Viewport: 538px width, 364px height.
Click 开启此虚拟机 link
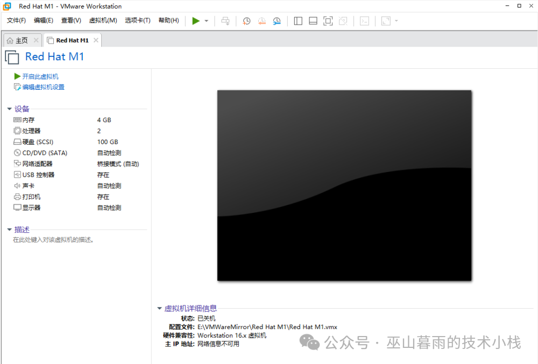point(40,76)
